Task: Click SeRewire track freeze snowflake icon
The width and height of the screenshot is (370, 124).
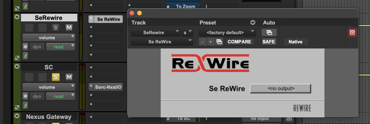Action: pos(25,47)
